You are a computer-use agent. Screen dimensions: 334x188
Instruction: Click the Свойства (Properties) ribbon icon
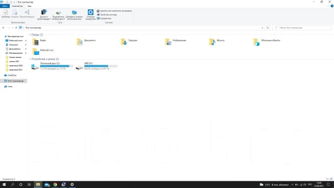point(6,14)
